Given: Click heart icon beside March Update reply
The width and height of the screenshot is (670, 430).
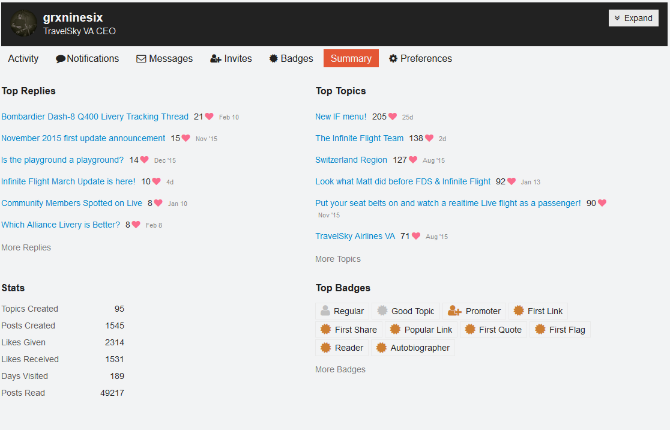Looking at the screenshot, I should click(156, 181).
